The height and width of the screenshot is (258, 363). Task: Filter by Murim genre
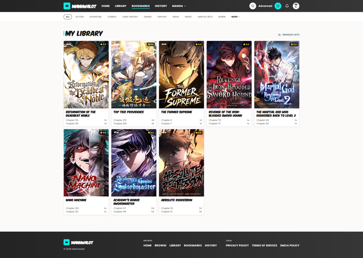[x=222, y=16]
